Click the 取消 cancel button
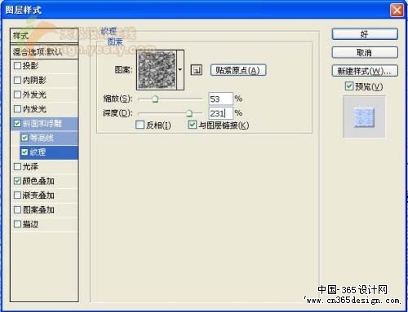 [365, 52]
